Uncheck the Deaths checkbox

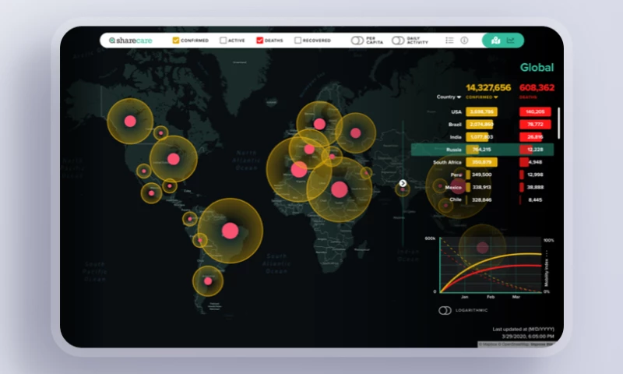pyautogui.click(x=259, y=41)
